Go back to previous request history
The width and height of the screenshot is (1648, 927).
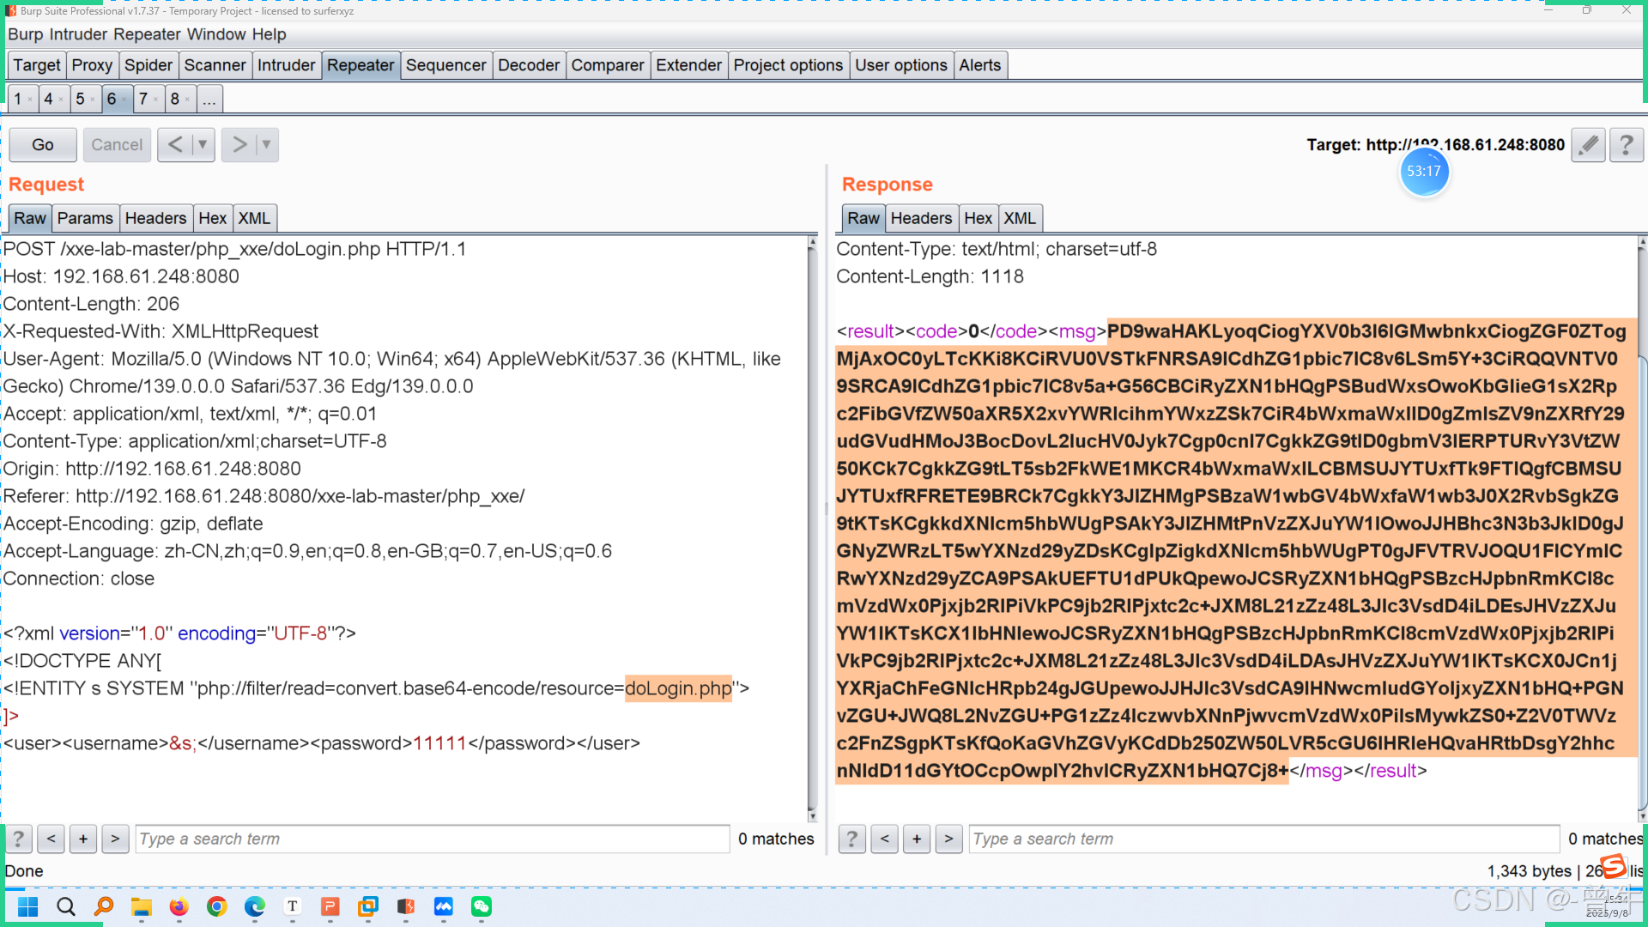coord(175,145)
